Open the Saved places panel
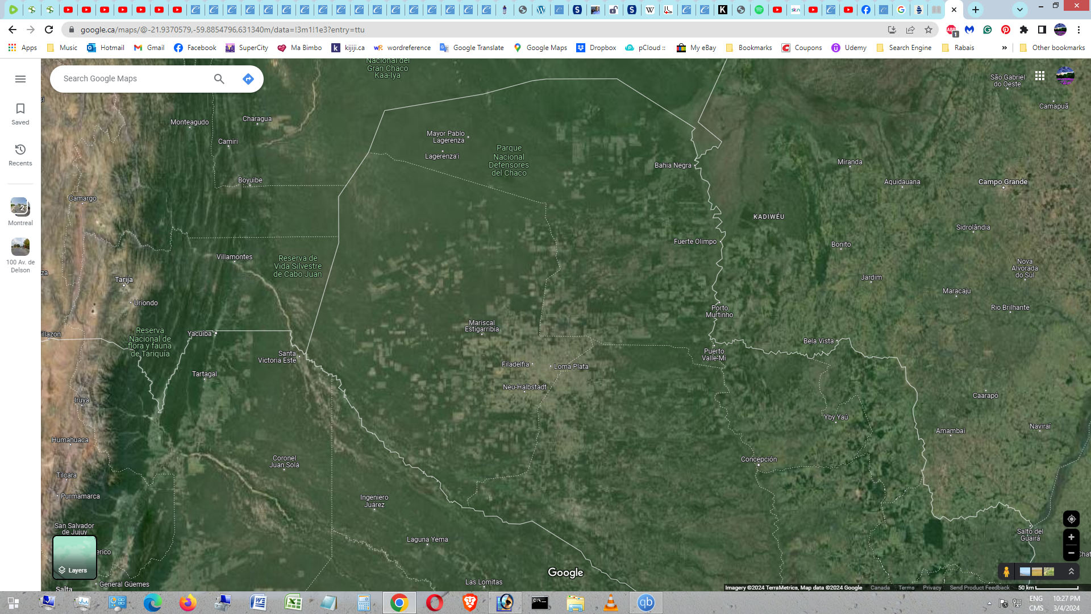Viewport: 1091px width, 614px height. click(20, 114)
